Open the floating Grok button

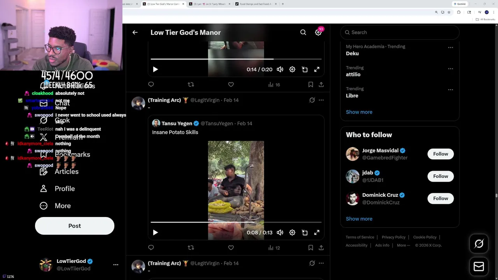[x=479, y=244]
